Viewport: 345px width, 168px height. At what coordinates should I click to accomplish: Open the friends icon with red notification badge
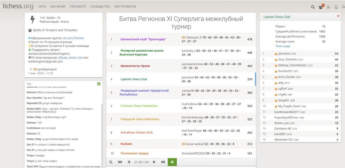click(x=322, y=6)
